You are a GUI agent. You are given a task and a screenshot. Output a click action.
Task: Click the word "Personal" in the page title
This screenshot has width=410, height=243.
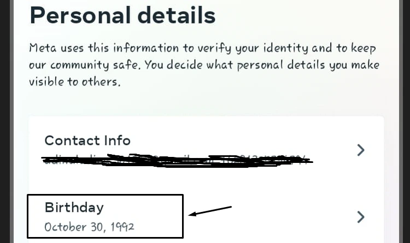[80, 16]
